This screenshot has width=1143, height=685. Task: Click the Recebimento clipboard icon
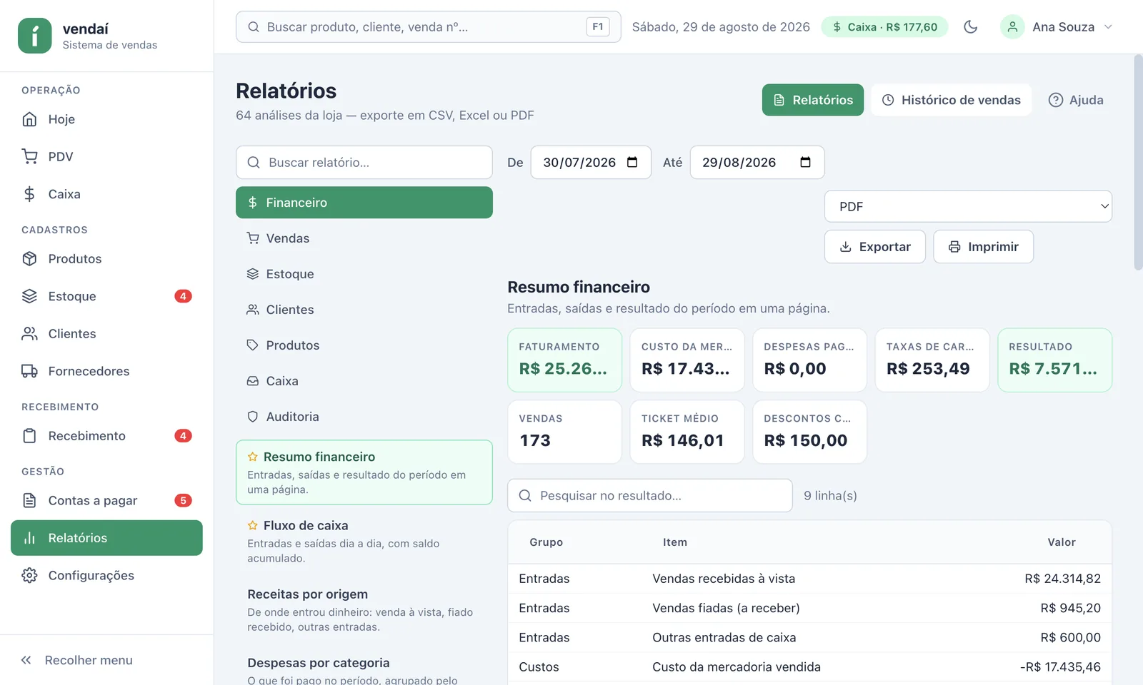click(29, 436)
